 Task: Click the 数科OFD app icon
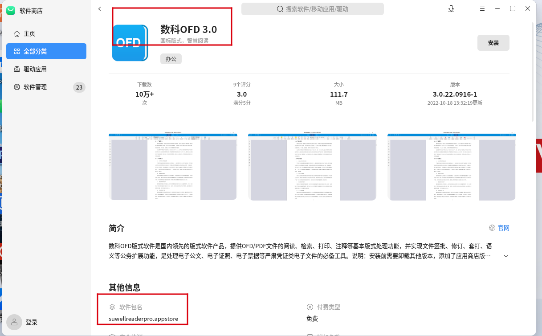point(130,43)
